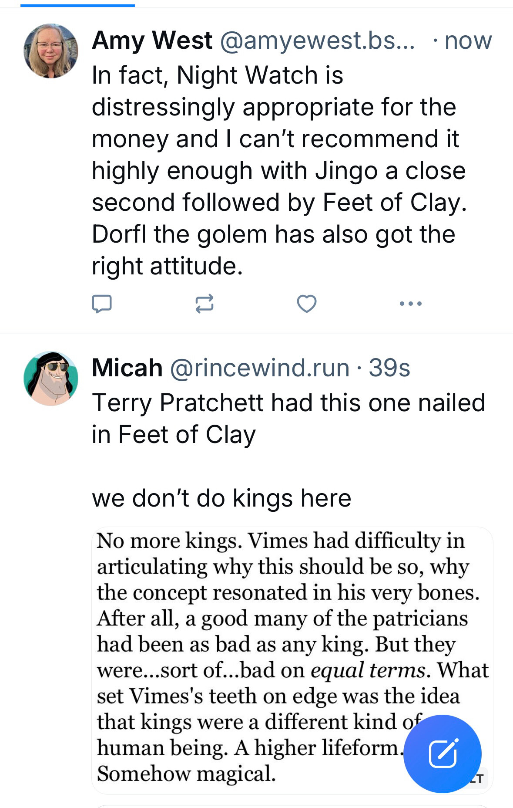View Micah's cartoon profile avatar
This screenshot has width=513, height=808.
click(x=51, y=379)
